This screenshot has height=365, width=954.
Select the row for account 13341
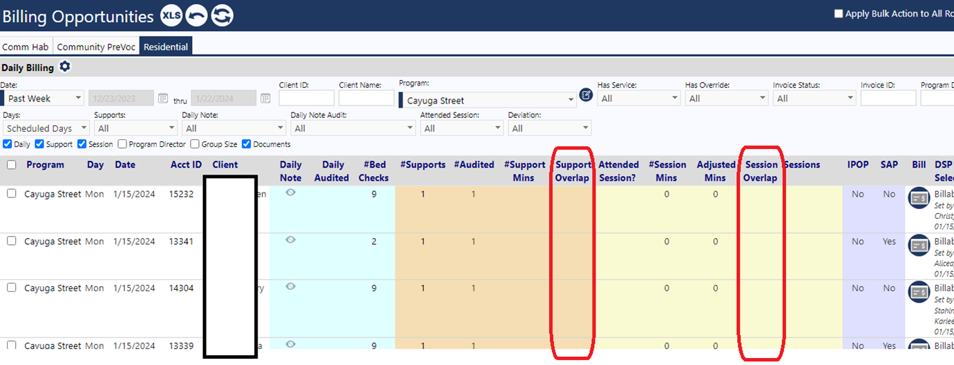point(12,241)
